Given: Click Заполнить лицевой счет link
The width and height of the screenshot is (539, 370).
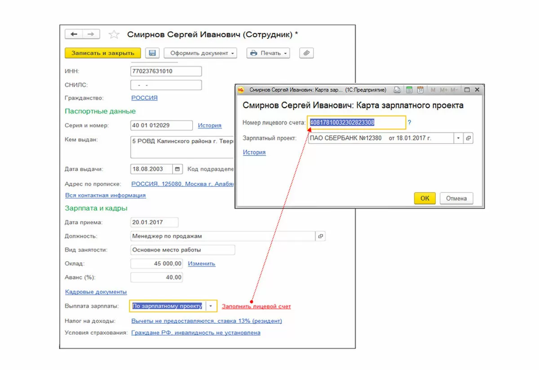Looking at the screenshot, I should (x=256, y=306).
